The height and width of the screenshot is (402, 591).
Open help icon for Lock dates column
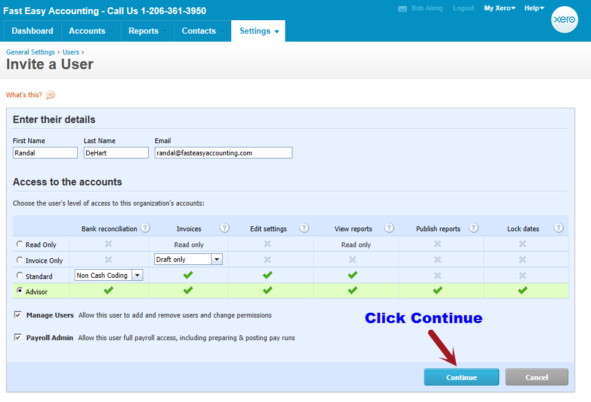pyautogui.click(x=559, y=228)
